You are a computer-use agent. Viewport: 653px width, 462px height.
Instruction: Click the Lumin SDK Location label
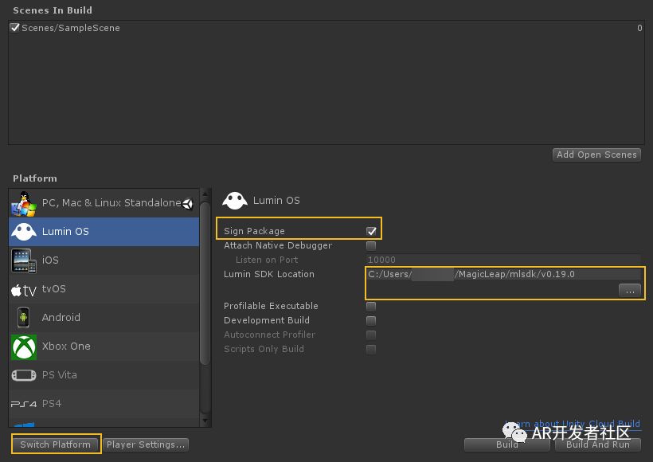click(269, 274)
